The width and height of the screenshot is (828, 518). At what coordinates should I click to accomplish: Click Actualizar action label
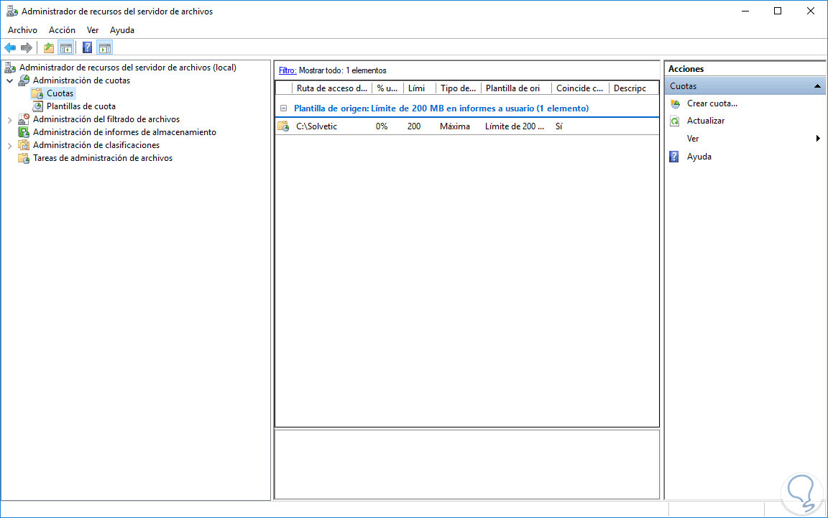pos(706,121)
